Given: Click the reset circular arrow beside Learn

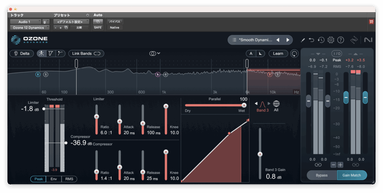Looking at the screenshot, I should click(295, 54).
